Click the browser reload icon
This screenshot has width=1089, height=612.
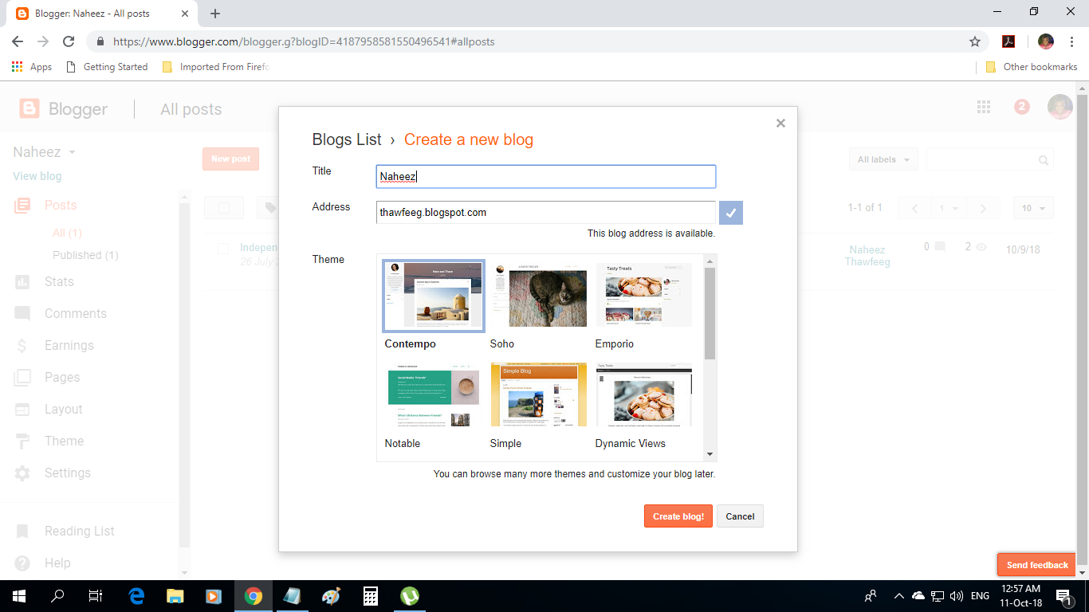pos(69,41)
